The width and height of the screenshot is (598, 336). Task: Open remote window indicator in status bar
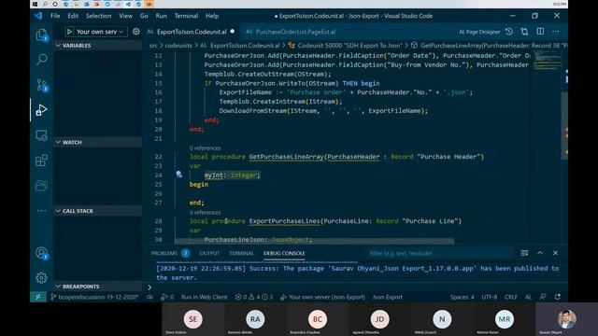pyautogui.click(x=38, y=297)
